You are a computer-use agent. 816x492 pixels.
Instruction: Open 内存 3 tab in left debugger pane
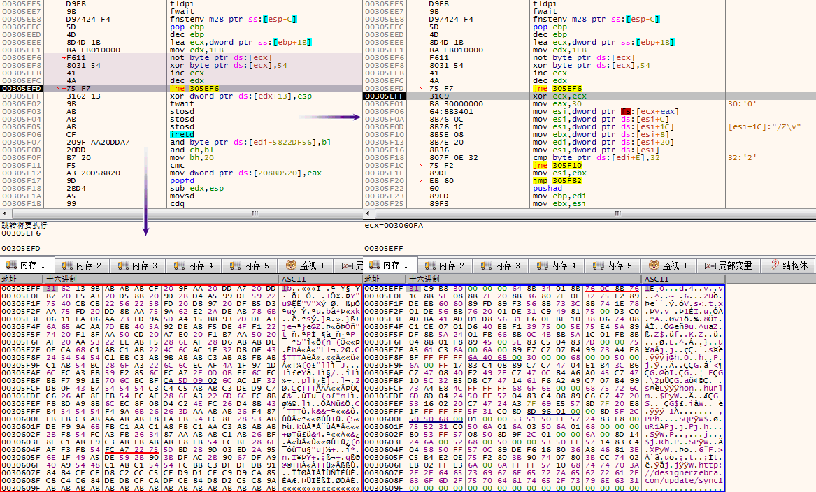pos(137,266)
